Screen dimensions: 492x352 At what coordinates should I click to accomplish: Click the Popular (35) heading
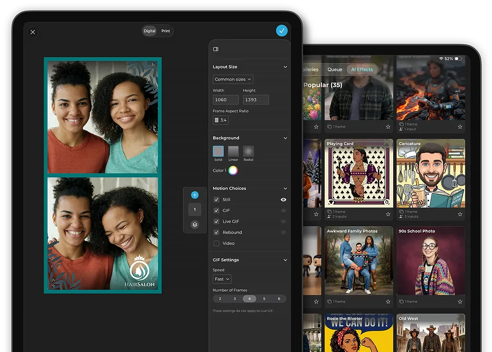323,85
